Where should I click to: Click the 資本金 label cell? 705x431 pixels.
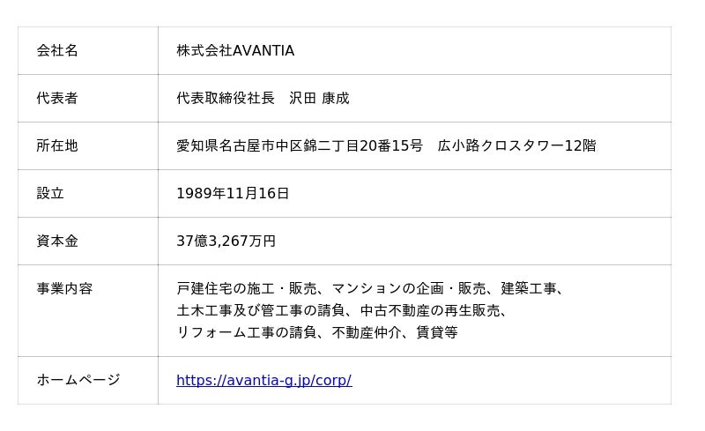57,242
